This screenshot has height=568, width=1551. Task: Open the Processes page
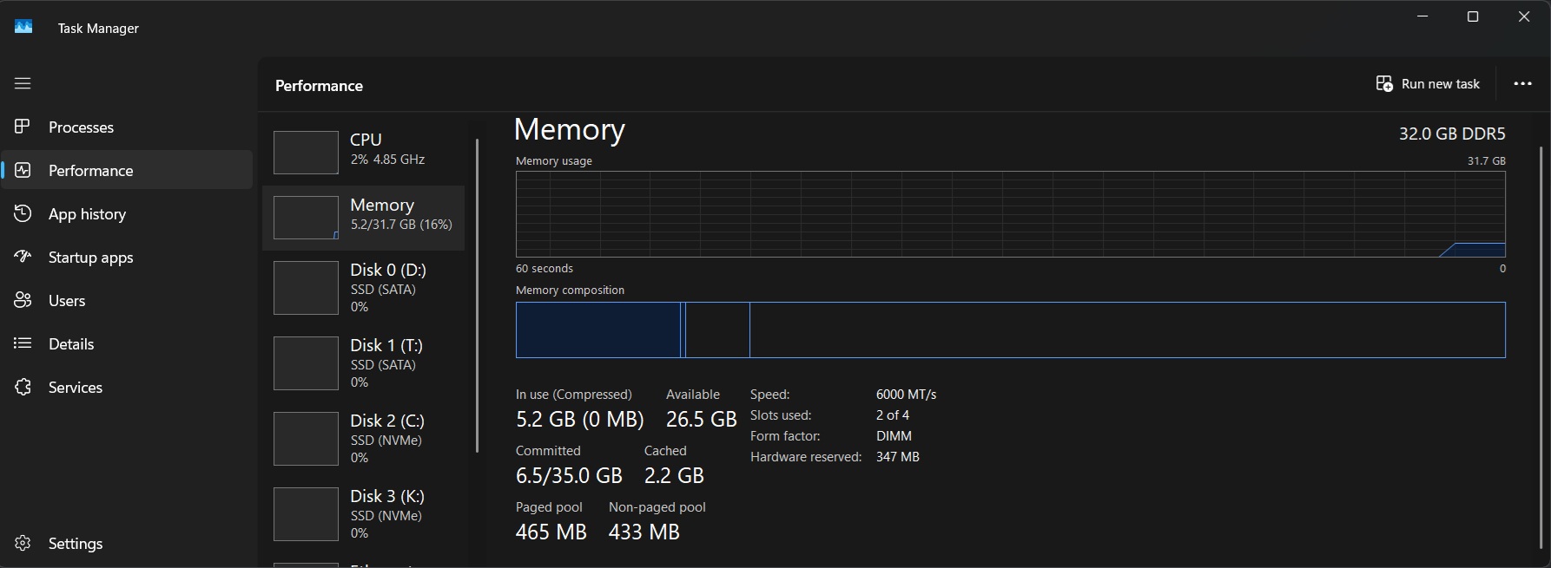(128, 127)
